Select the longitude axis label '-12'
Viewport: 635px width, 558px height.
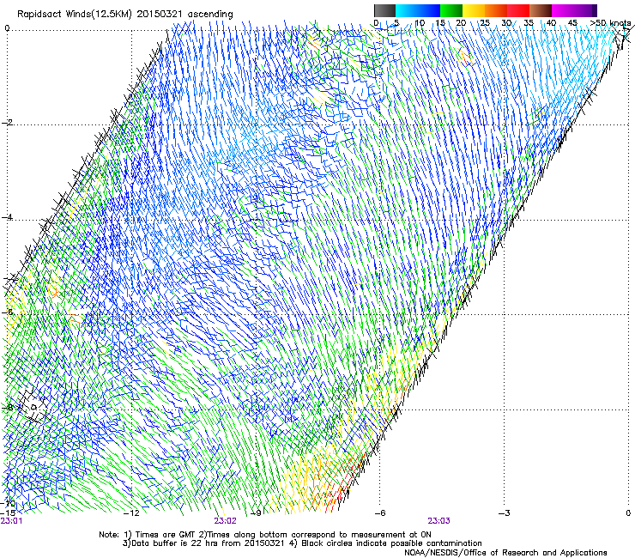[x=131, y=513]
